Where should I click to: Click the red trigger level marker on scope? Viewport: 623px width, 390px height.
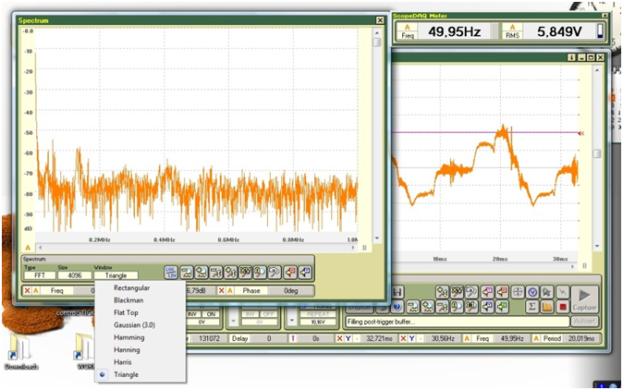(x=580, y=133)
